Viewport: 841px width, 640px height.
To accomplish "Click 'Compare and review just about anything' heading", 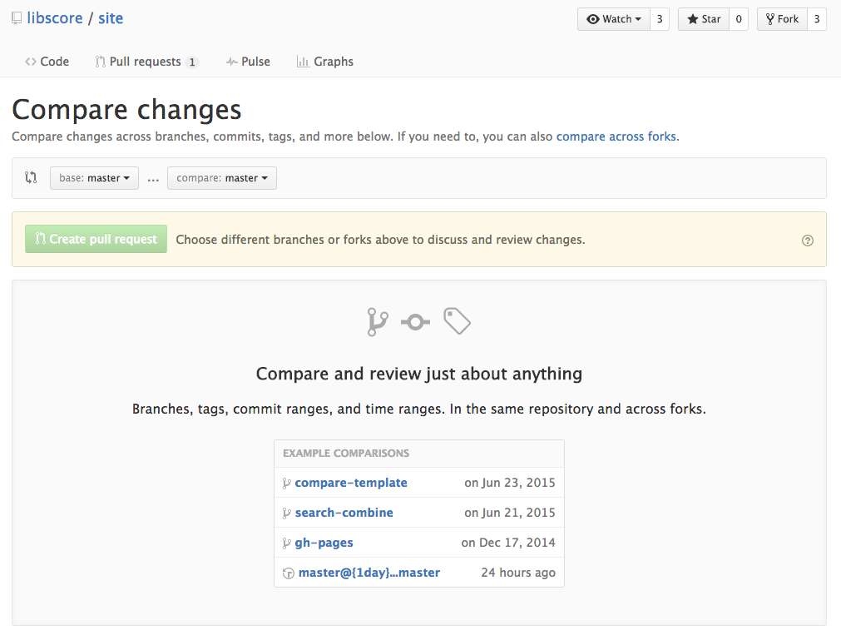I will click(x=419, y=374).
